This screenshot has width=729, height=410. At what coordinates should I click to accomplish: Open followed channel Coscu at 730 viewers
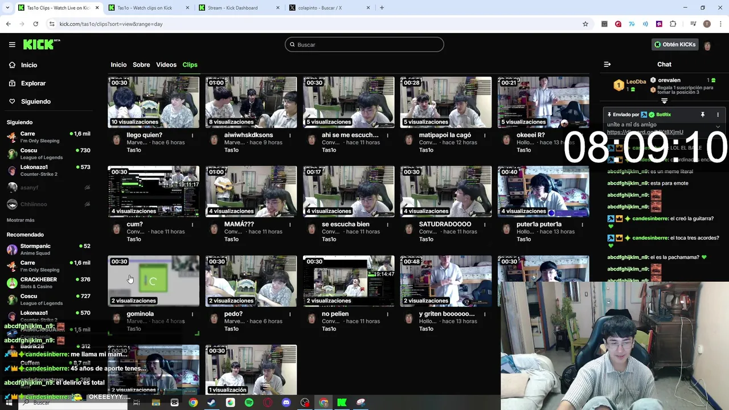click(48, 154)
